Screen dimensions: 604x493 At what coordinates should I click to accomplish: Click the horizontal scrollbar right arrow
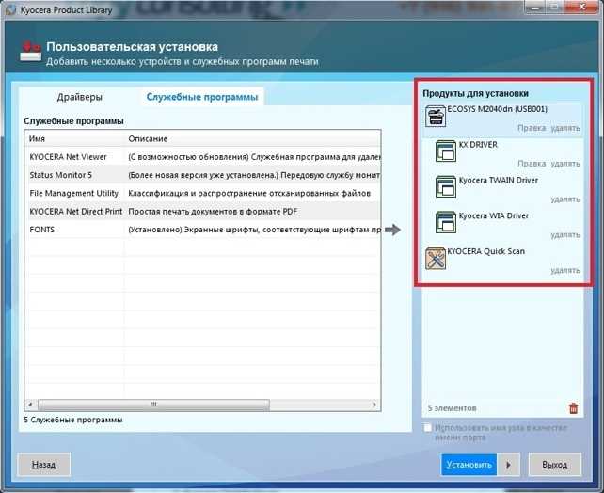coord(374,405)
